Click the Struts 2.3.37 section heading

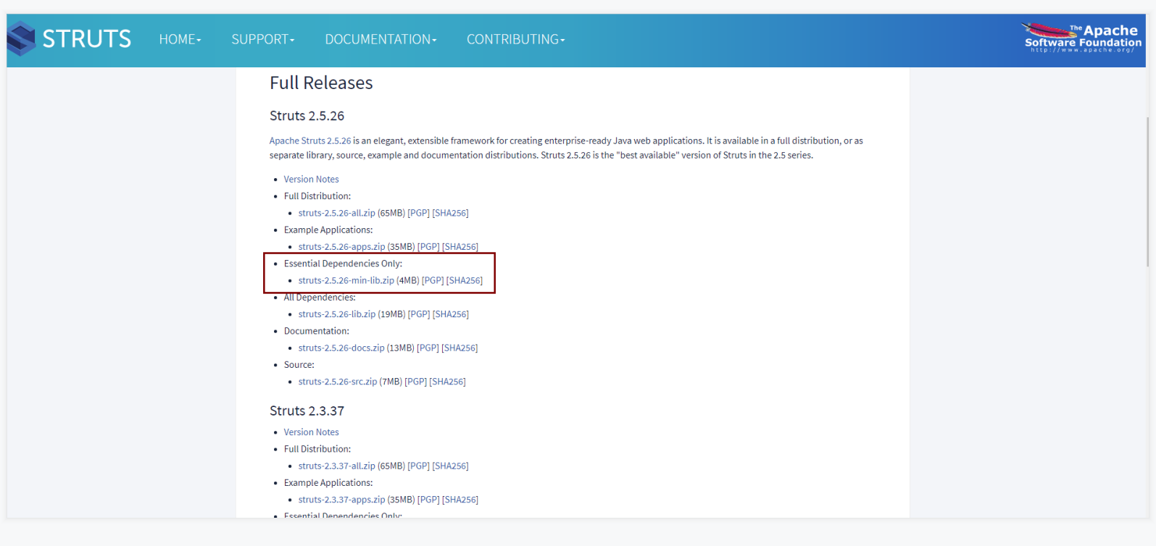click(307, 411)
